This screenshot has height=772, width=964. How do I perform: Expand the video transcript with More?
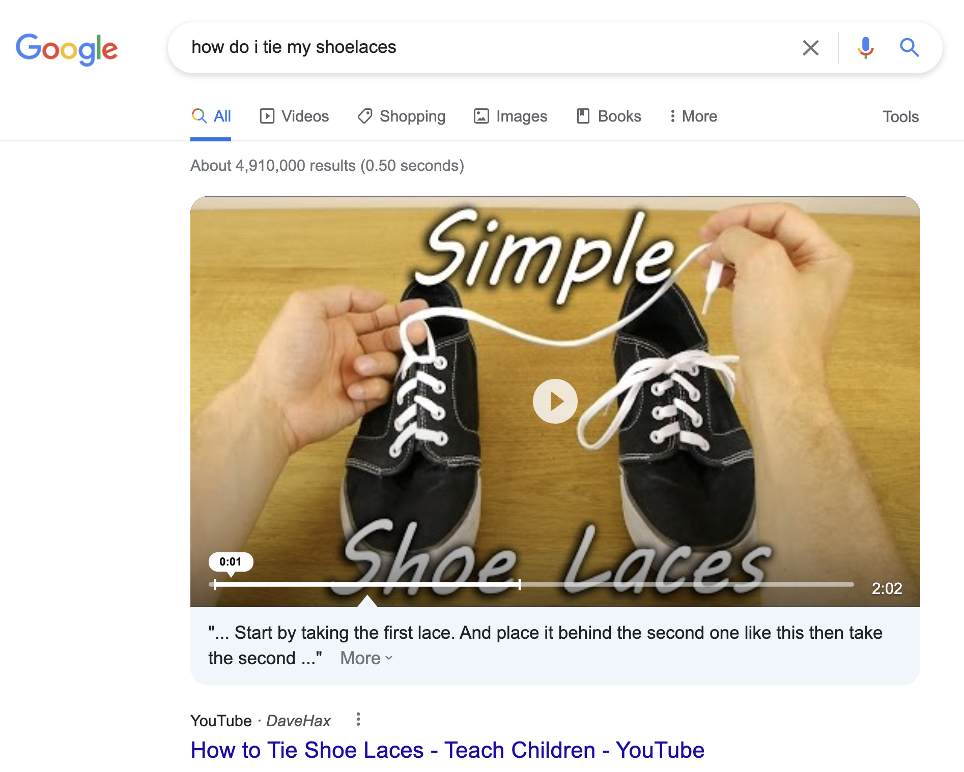366,658
